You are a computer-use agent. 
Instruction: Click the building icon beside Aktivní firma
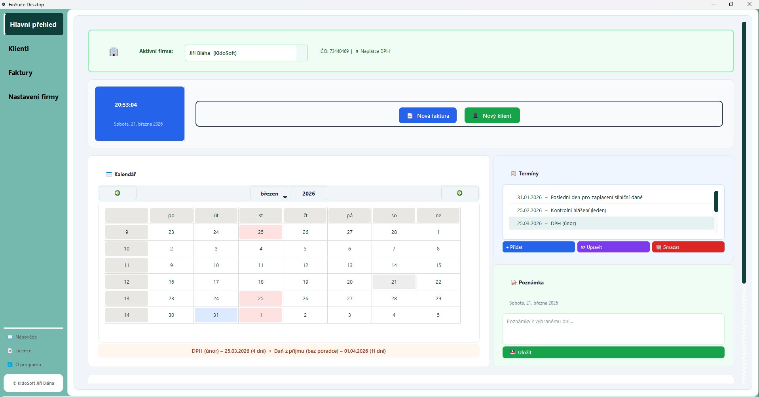(x=114, y=52)
